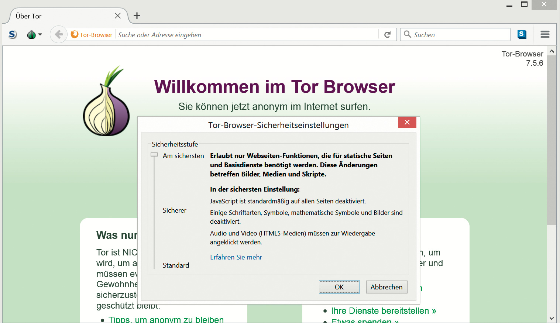Screen dimensions: 560x323
Task: Open a new tab with plus button
Action: point(137,16)
